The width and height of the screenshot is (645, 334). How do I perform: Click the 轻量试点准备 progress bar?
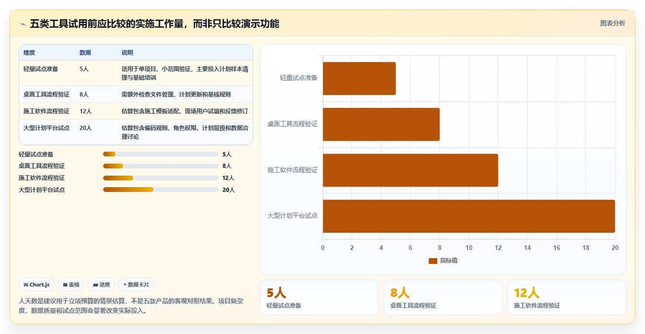[x=161, y=154]
